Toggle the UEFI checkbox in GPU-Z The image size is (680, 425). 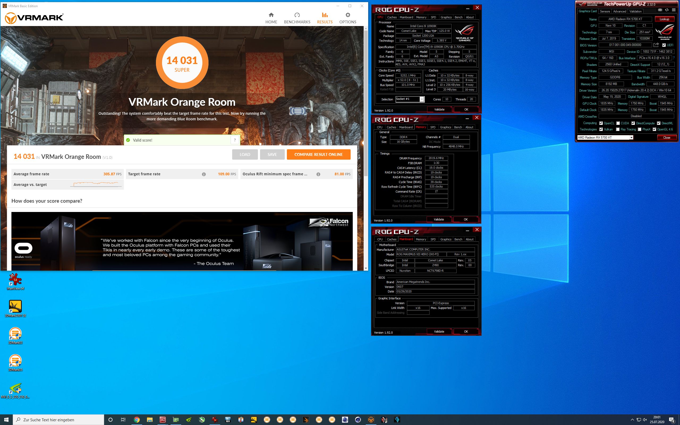[x=664, y=45]
